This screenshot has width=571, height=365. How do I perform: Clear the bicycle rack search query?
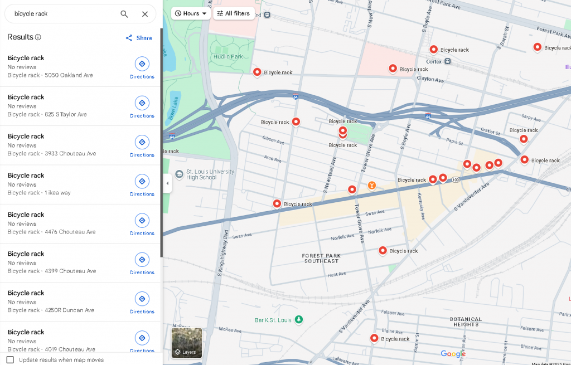(145, 14)
